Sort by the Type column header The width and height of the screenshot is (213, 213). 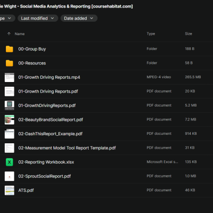coord(151,34)
